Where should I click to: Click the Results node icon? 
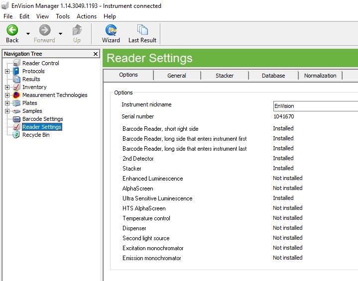pos(16,79)
